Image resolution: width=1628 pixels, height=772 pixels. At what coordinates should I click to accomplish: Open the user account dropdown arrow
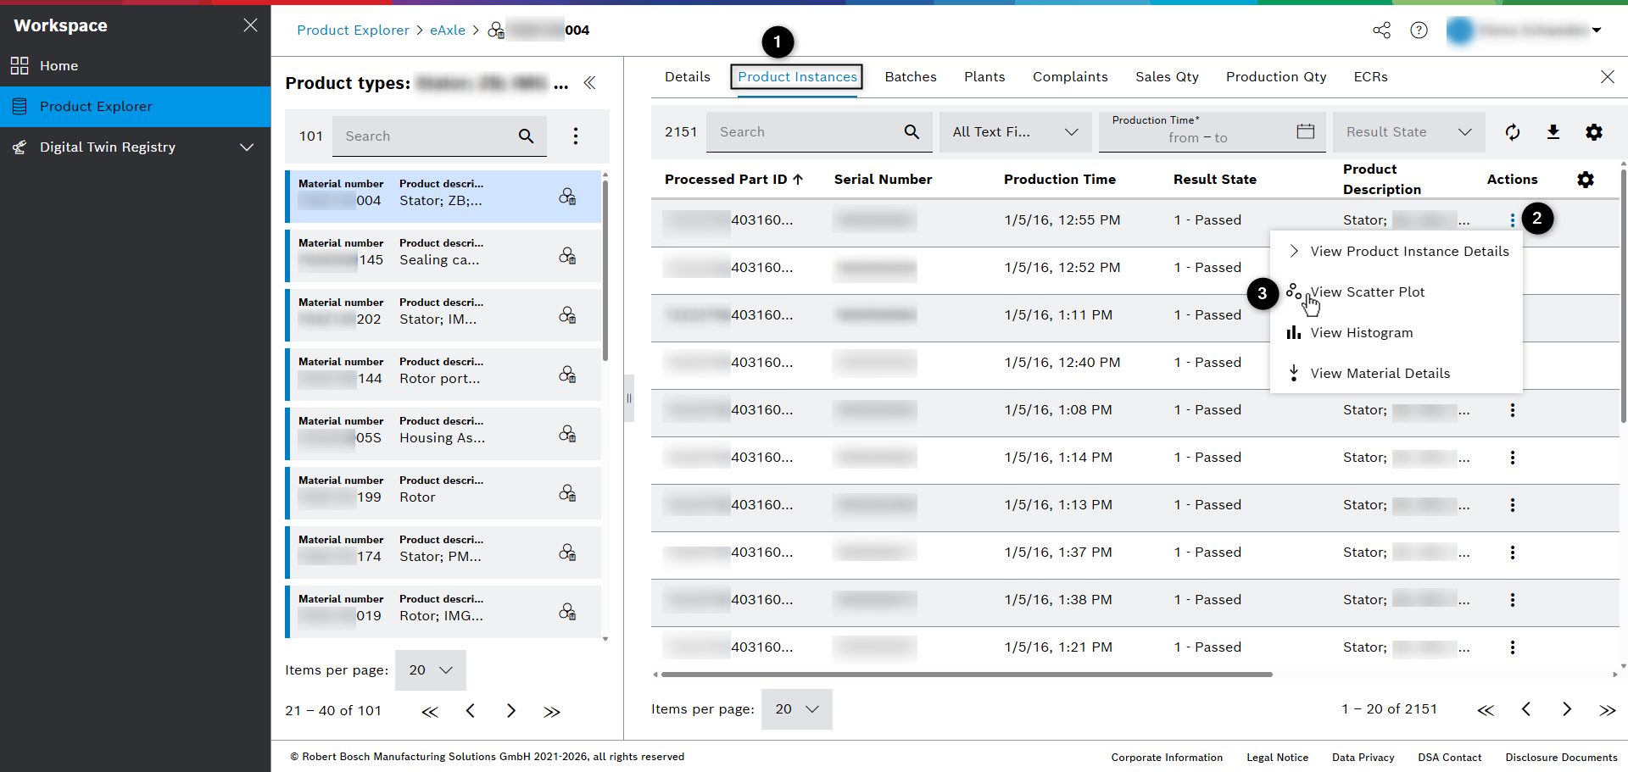pyautogui.click(x=1597, y=31)
